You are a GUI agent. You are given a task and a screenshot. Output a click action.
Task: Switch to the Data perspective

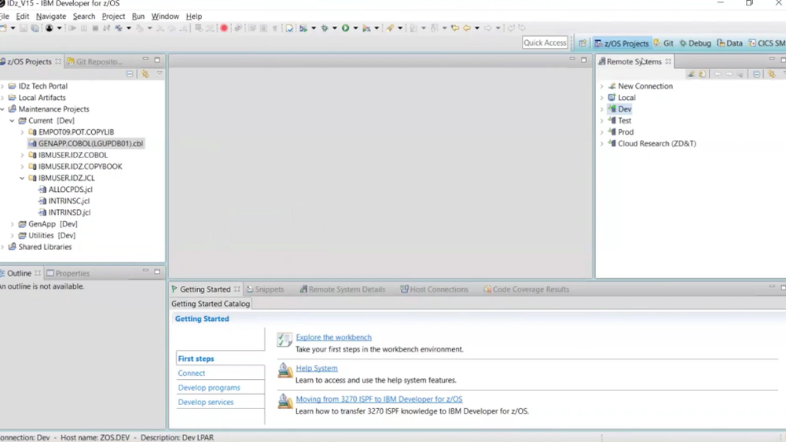pos(729,43)
